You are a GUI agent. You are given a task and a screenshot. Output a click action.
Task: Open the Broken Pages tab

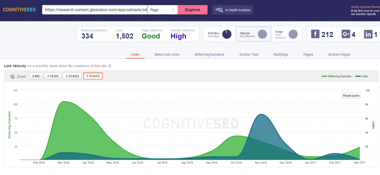click(339, 54)
